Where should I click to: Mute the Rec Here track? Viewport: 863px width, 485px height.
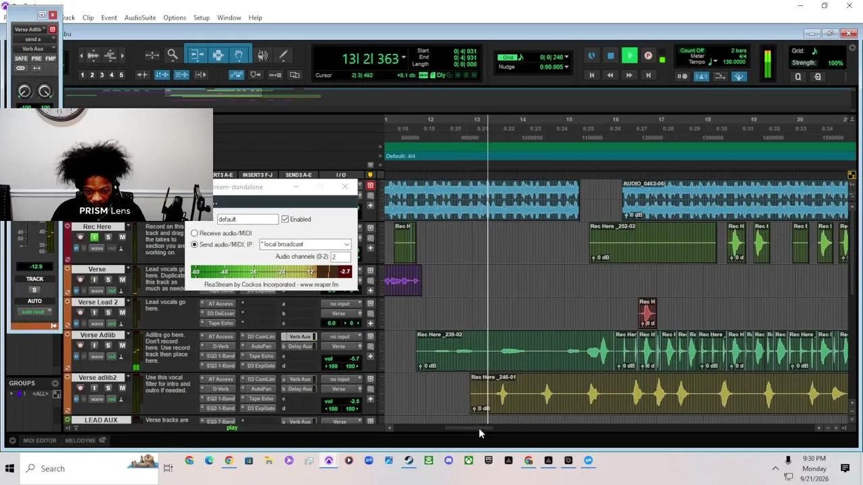[122, 237]
